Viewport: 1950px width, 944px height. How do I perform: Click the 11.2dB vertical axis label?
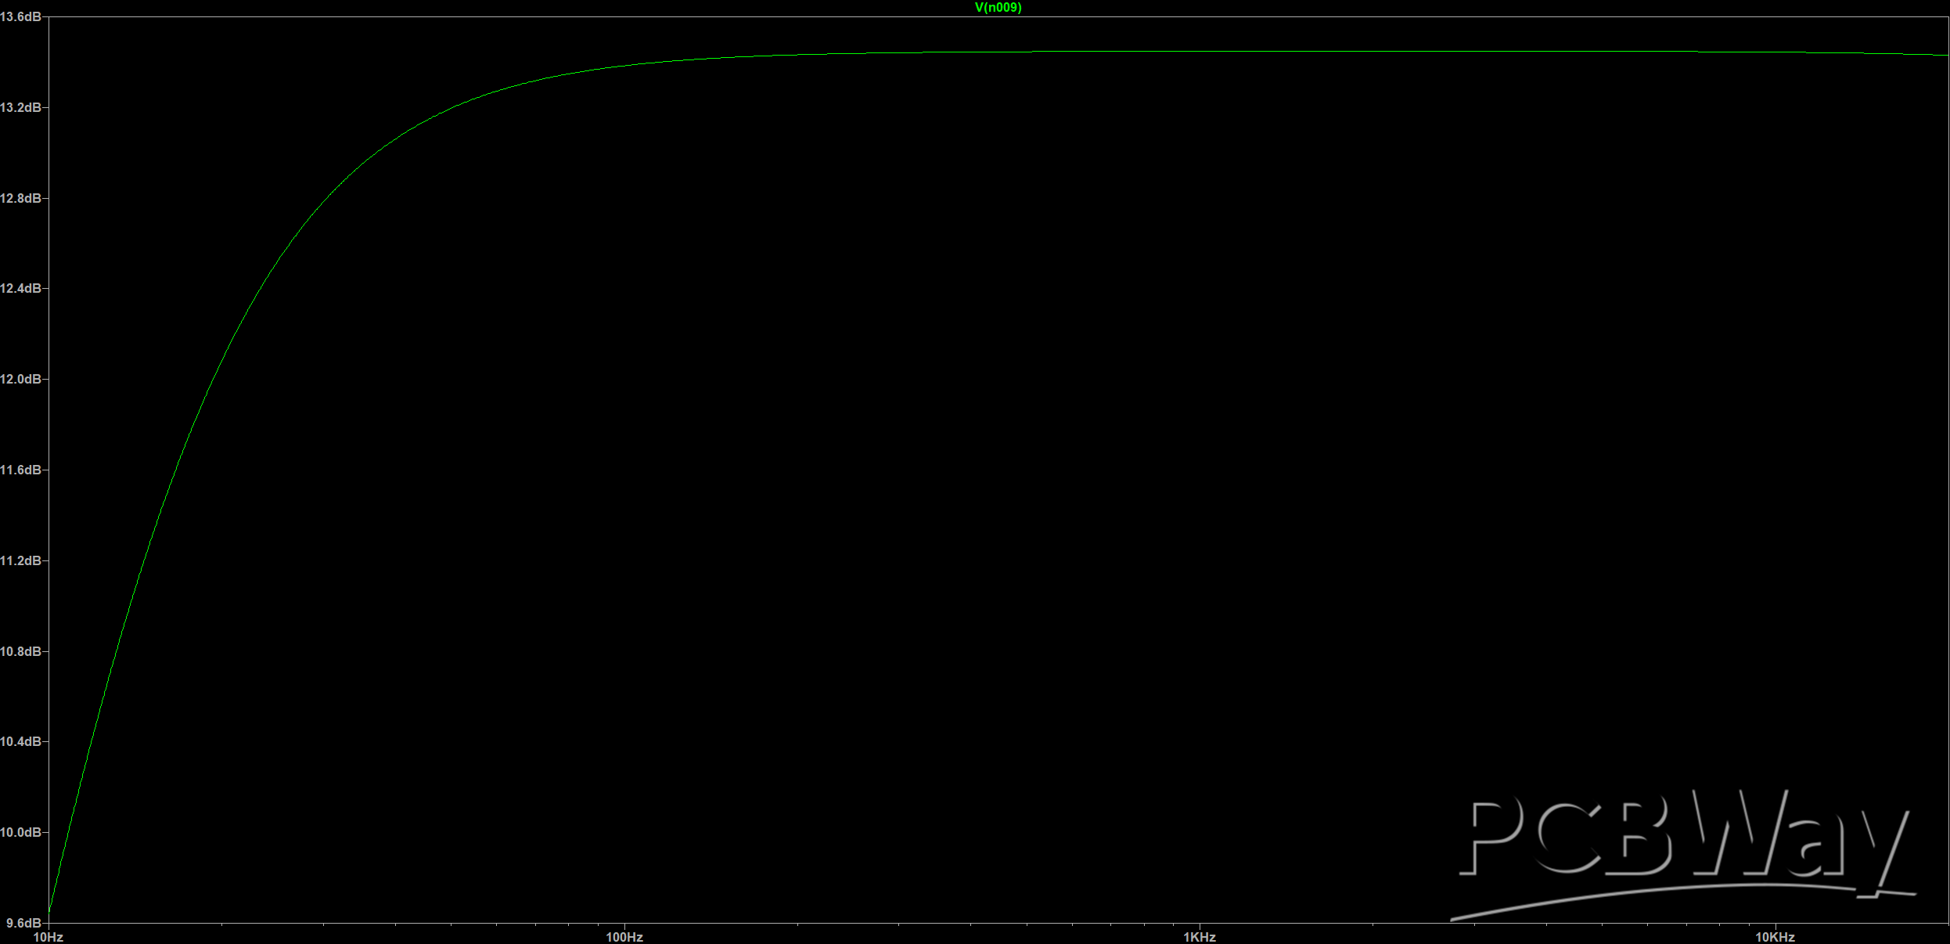click(20, 560)
